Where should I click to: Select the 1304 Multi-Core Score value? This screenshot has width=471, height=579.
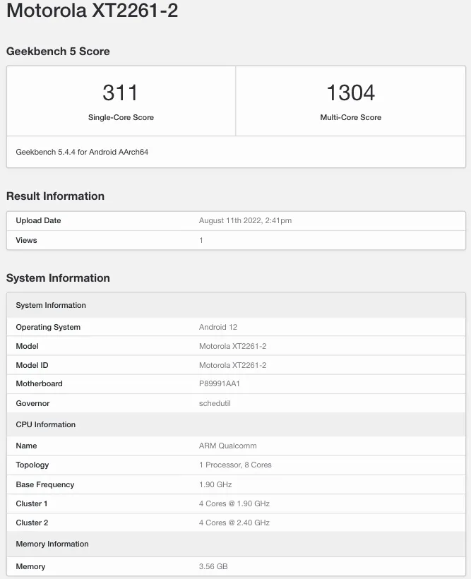(350, 92)
